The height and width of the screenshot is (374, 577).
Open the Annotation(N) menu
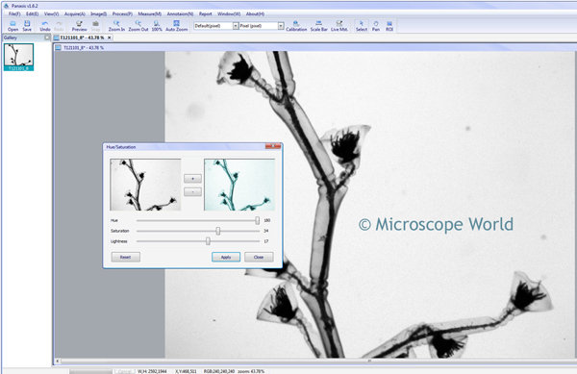click(180, 14)
